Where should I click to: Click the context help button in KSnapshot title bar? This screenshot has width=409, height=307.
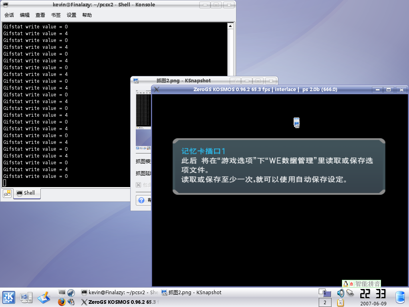point(235,81)
